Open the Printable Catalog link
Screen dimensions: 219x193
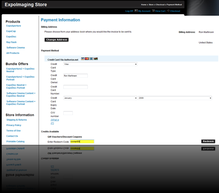point(15,141)
